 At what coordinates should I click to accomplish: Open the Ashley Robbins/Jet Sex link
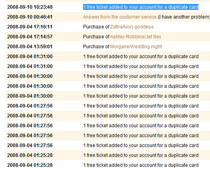pos(136,37)
